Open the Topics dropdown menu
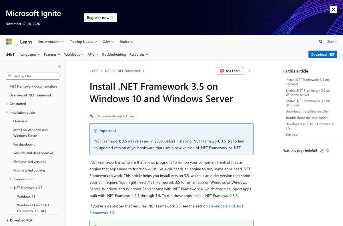This screenshot has height=226, width=343. (126, 42)
